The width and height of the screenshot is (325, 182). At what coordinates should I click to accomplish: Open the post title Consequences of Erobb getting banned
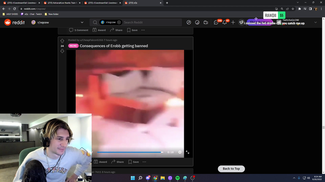click(114, 46)
